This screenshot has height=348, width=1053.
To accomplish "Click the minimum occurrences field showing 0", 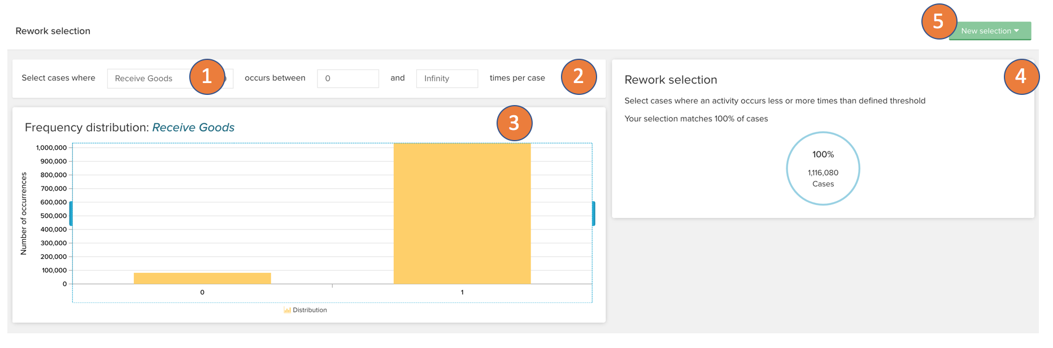I will 347,79.
